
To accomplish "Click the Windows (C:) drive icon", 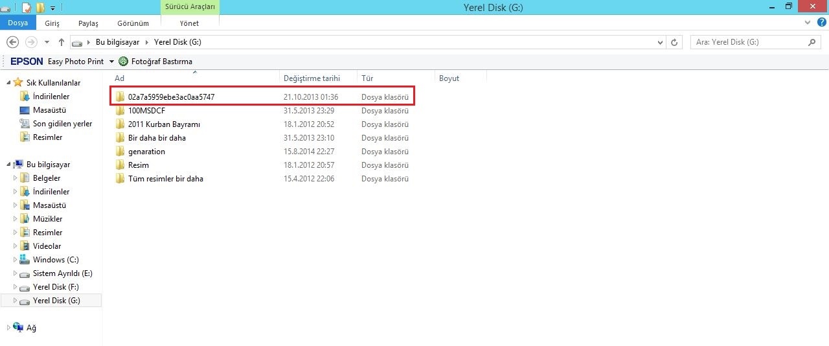I will pos(25,260).
